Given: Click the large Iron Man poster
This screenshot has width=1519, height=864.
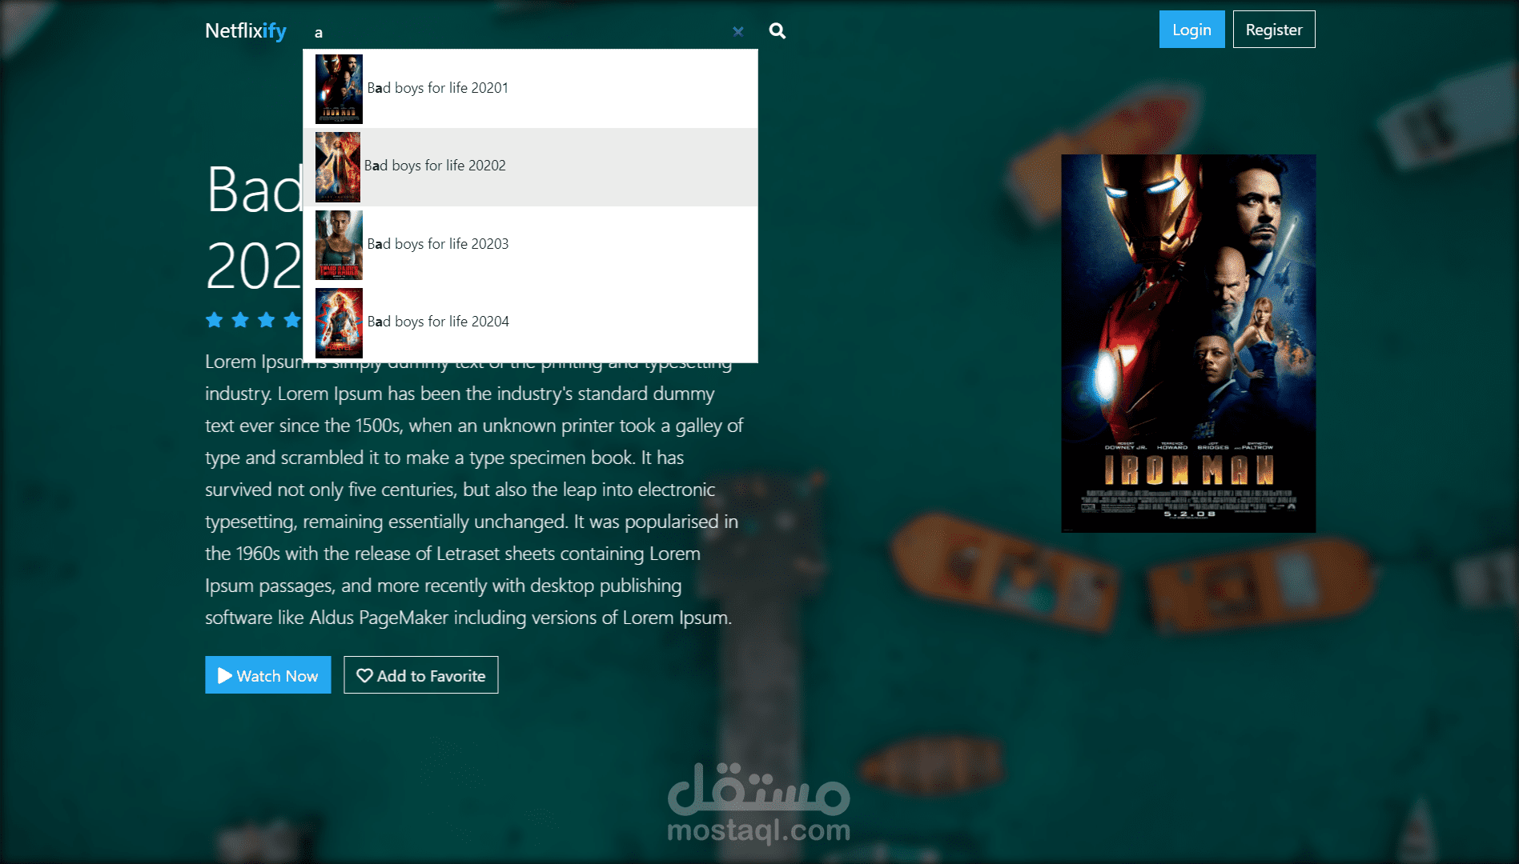Looking at the screenshot, I should [1188, 343].
